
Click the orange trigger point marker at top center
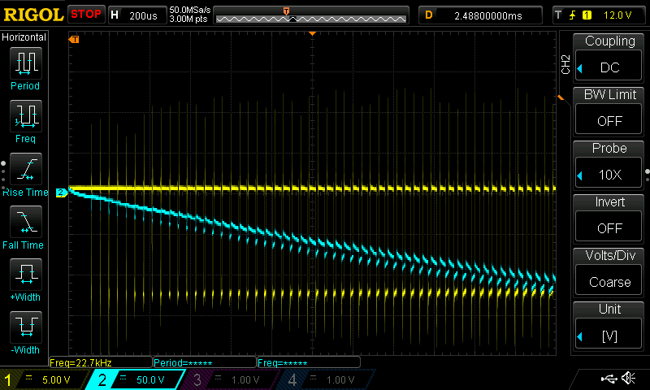tap(313, 33)
